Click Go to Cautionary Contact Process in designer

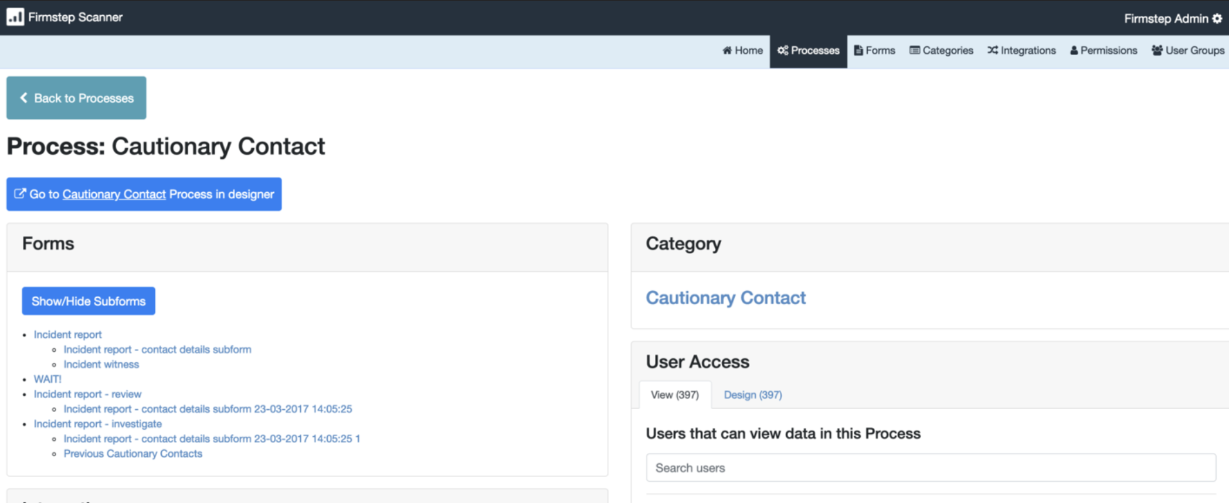[144, 194]
